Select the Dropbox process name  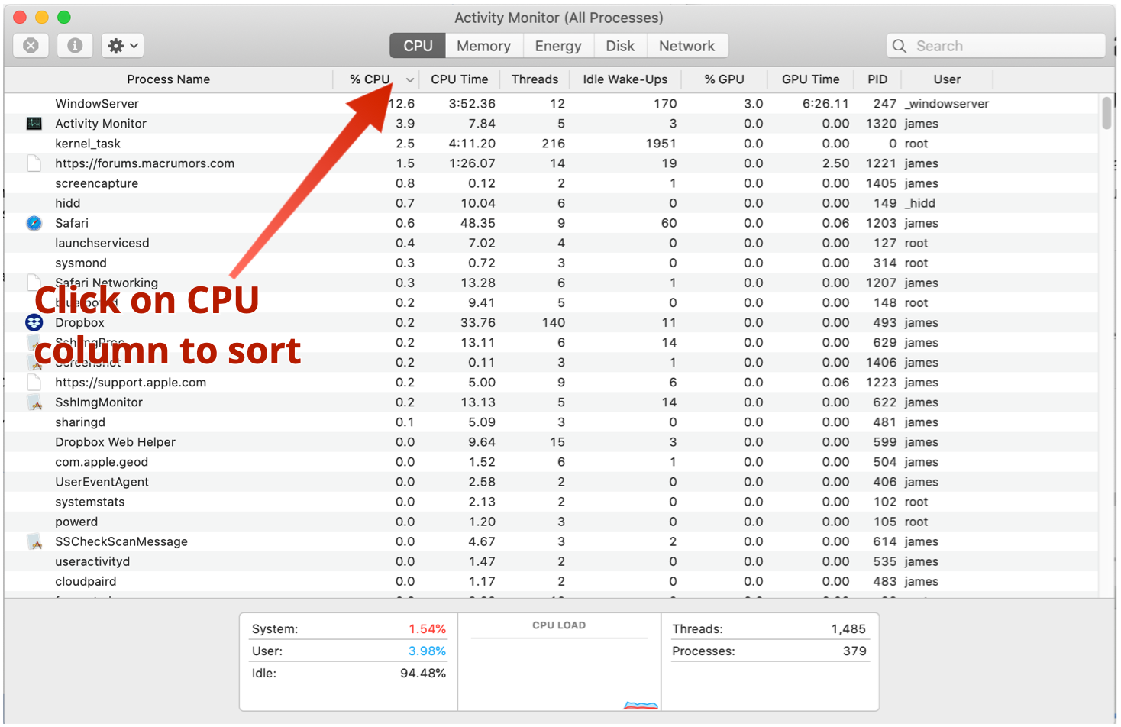tap(79, 322)
